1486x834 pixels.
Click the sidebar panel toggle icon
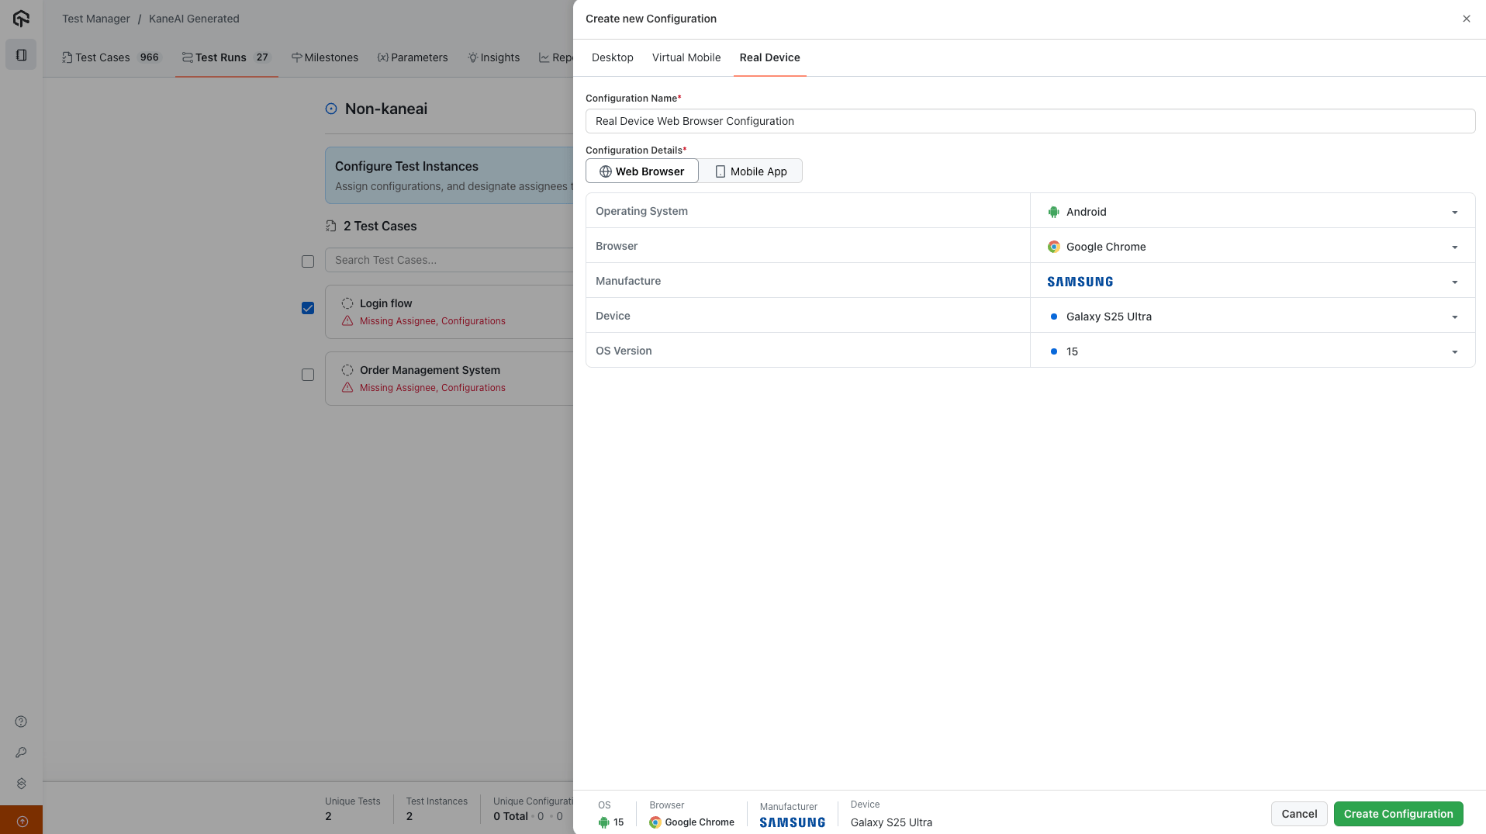20,54
